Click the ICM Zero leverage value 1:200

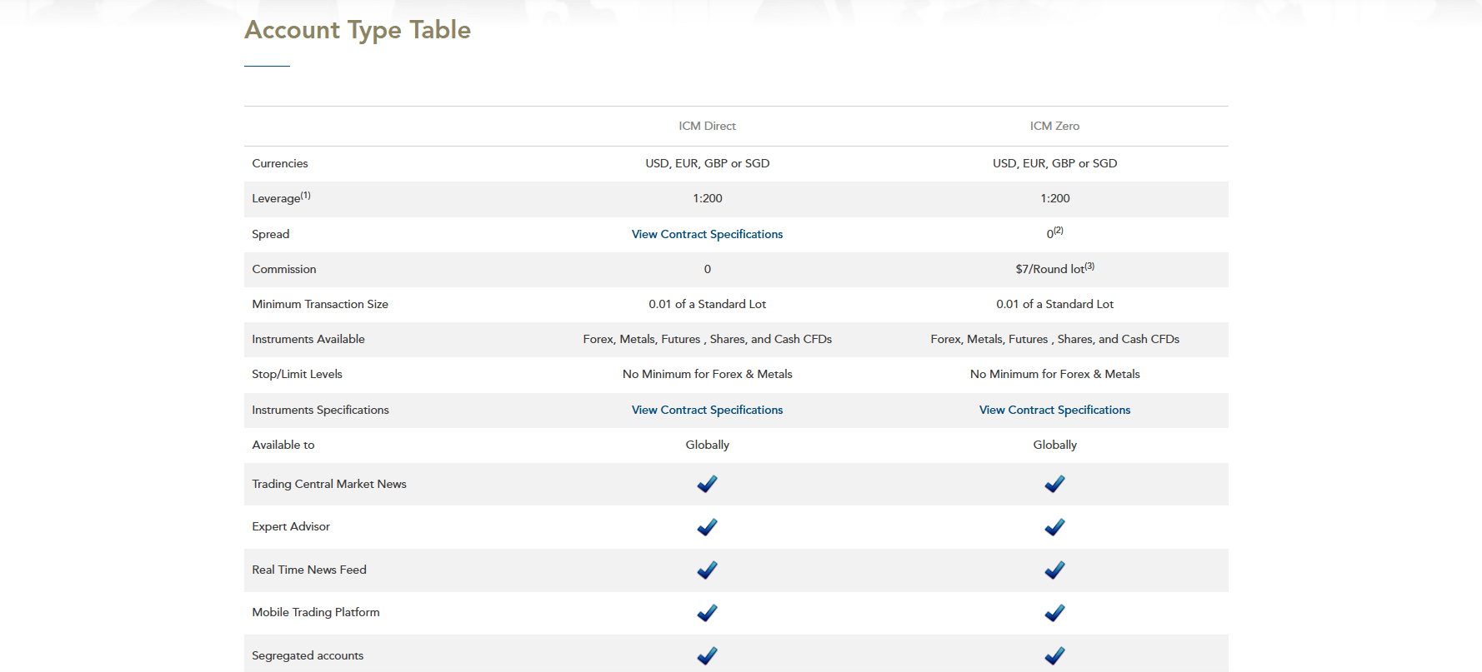tap(1054, 198)
